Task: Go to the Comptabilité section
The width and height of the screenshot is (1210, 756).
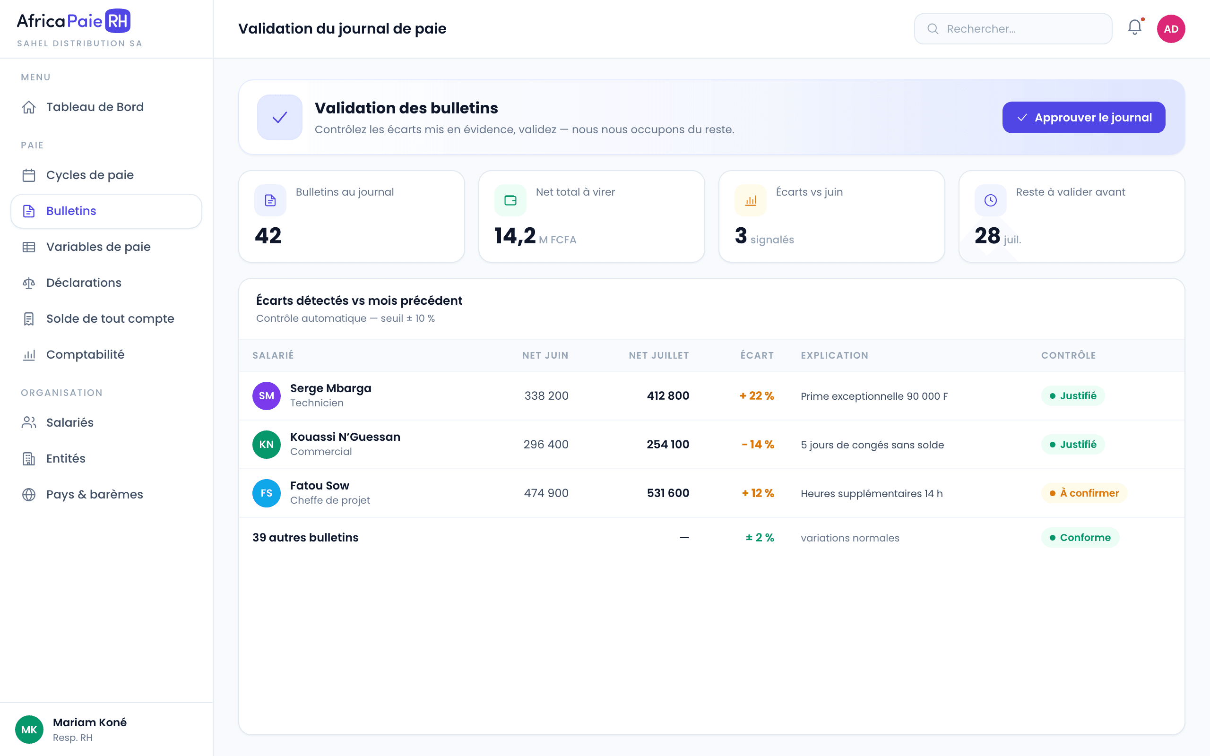Action: 106,355
